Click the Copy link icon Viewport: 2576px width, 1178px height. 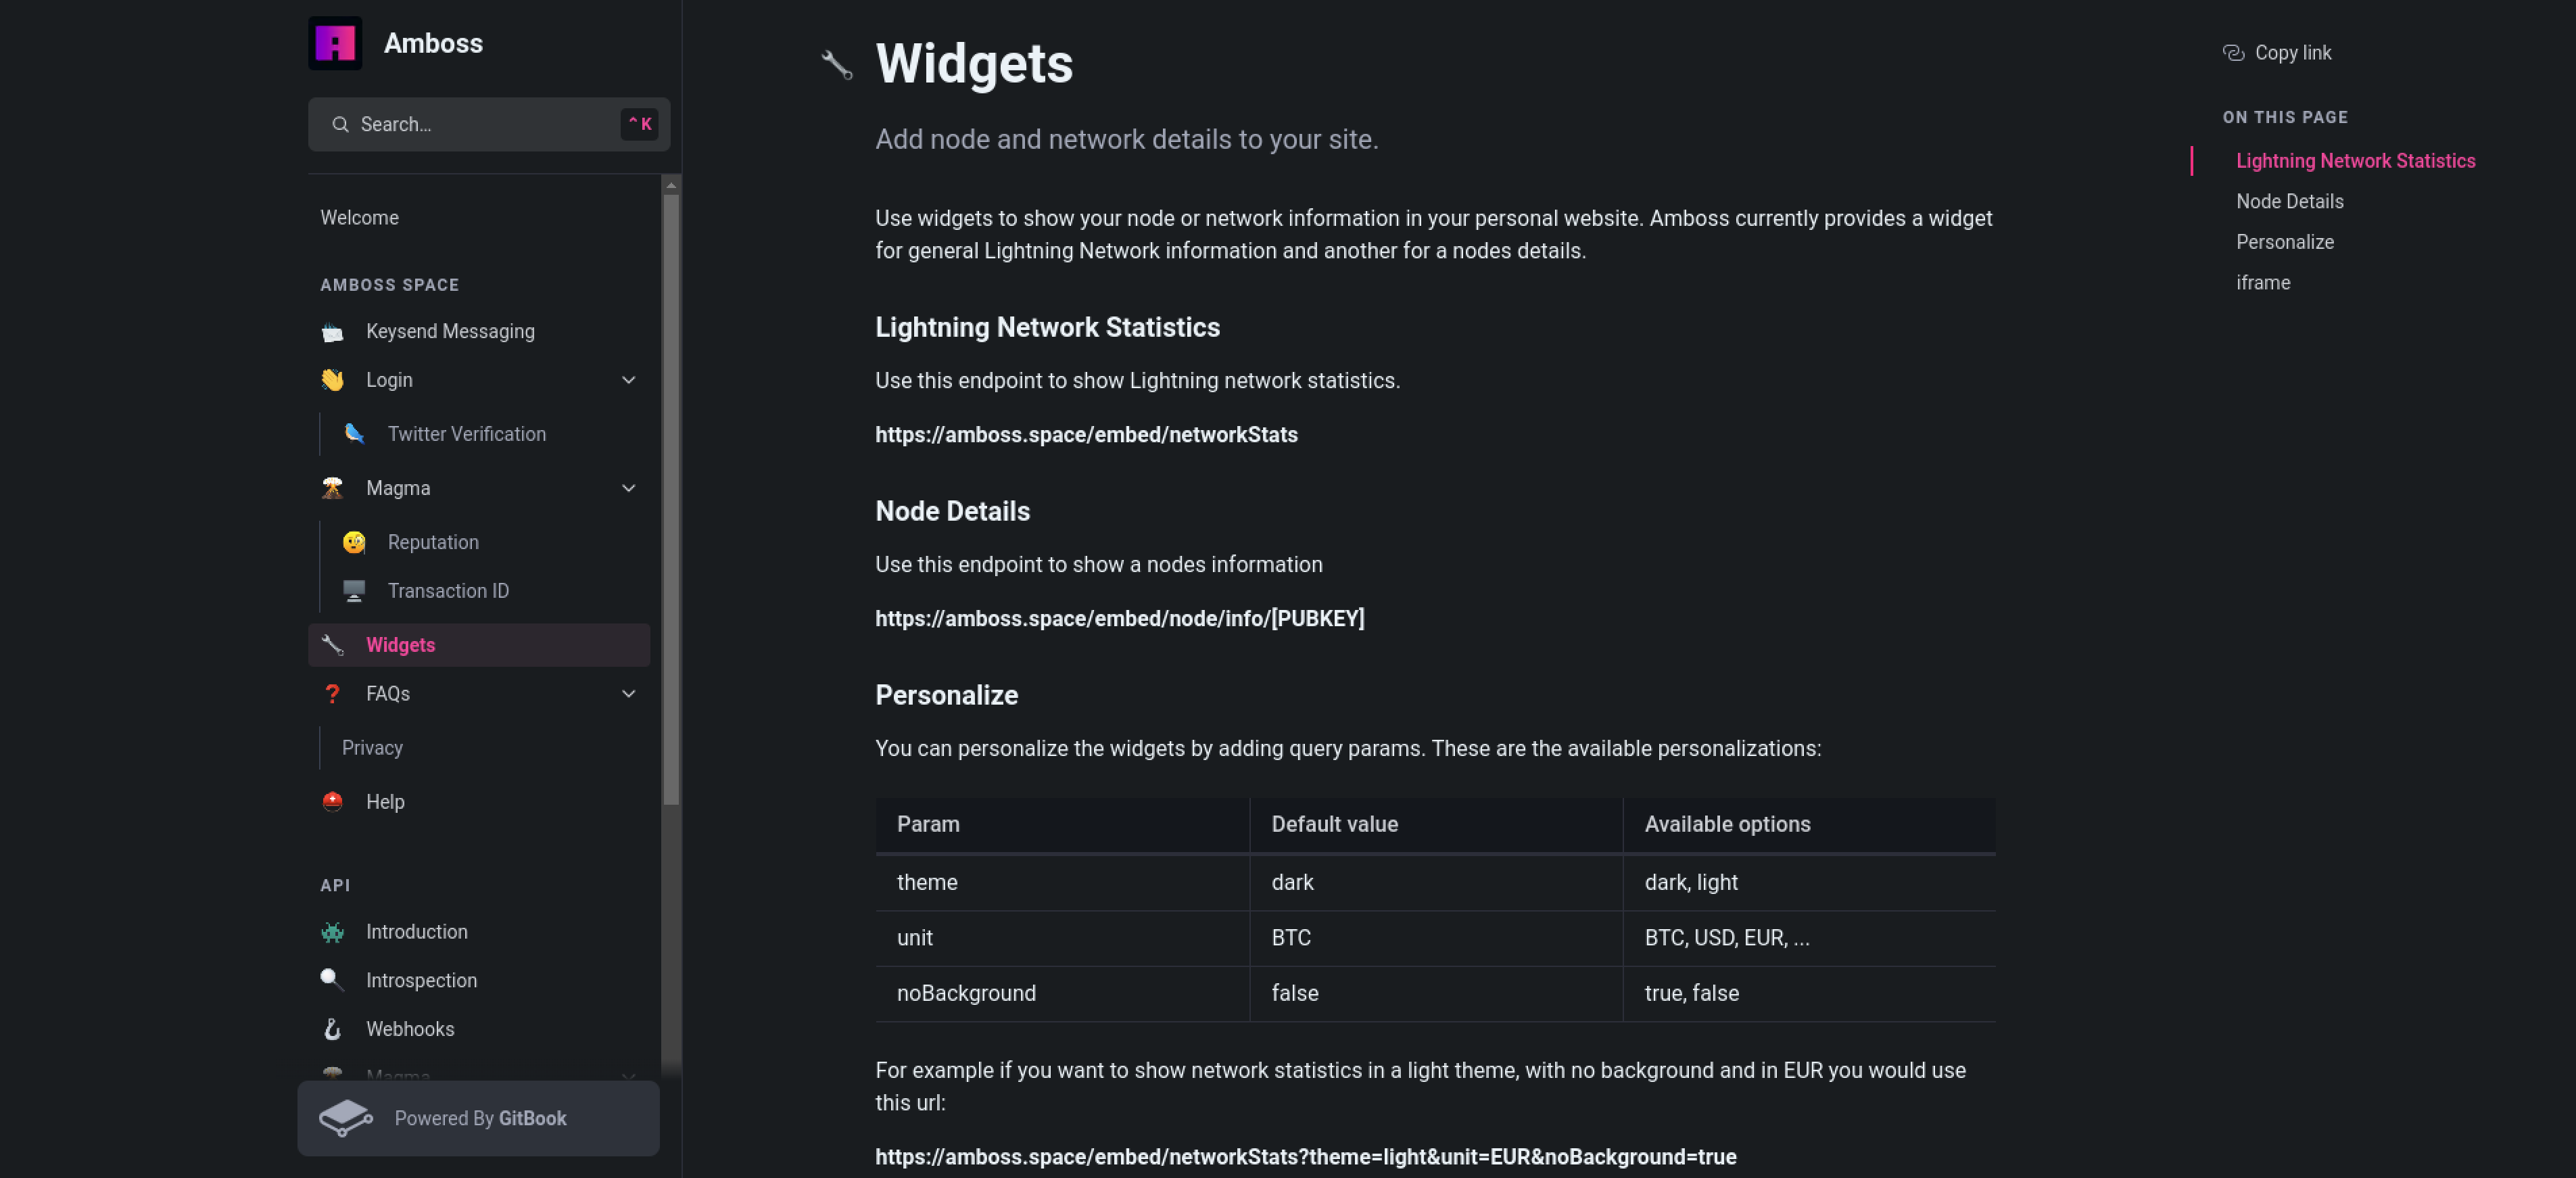2233,53
